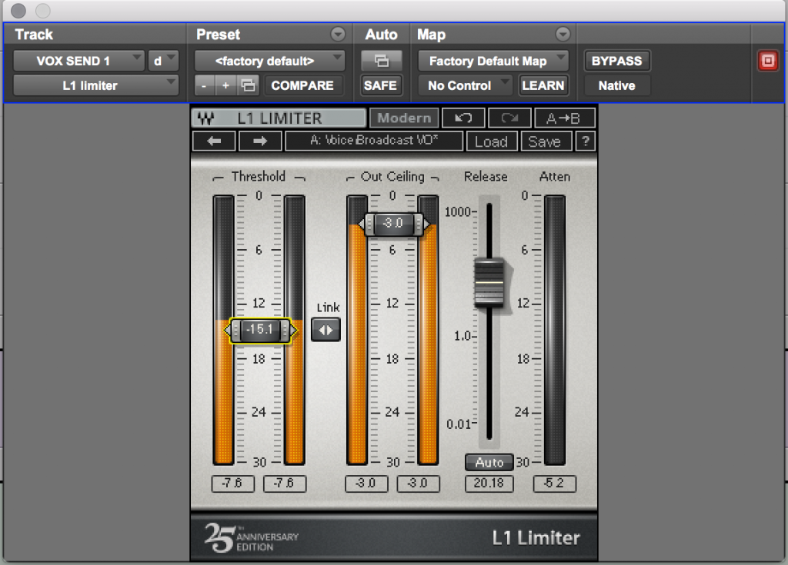Click the Load preset button
This screenshot has height=565, width=788.
coord(492,141)
